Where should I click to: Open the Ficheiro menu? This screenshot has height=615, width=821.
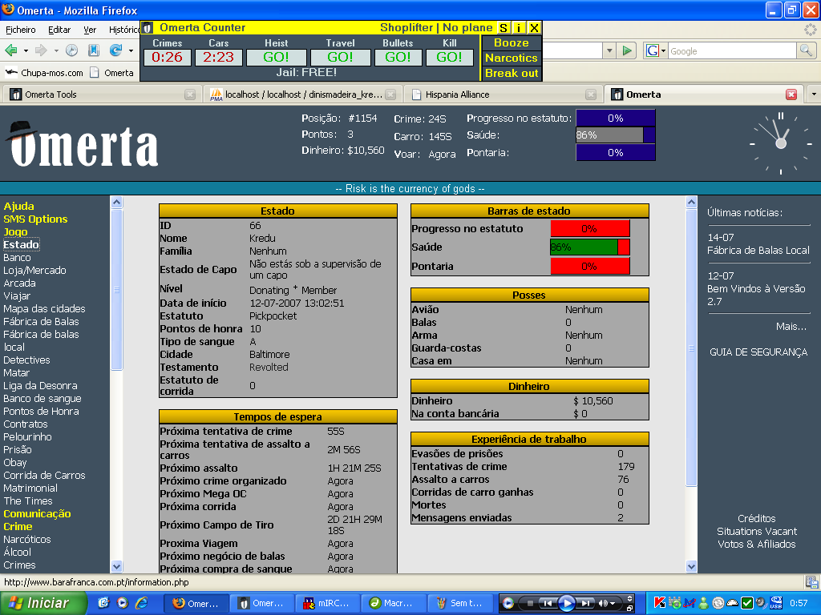pos(21,30)
